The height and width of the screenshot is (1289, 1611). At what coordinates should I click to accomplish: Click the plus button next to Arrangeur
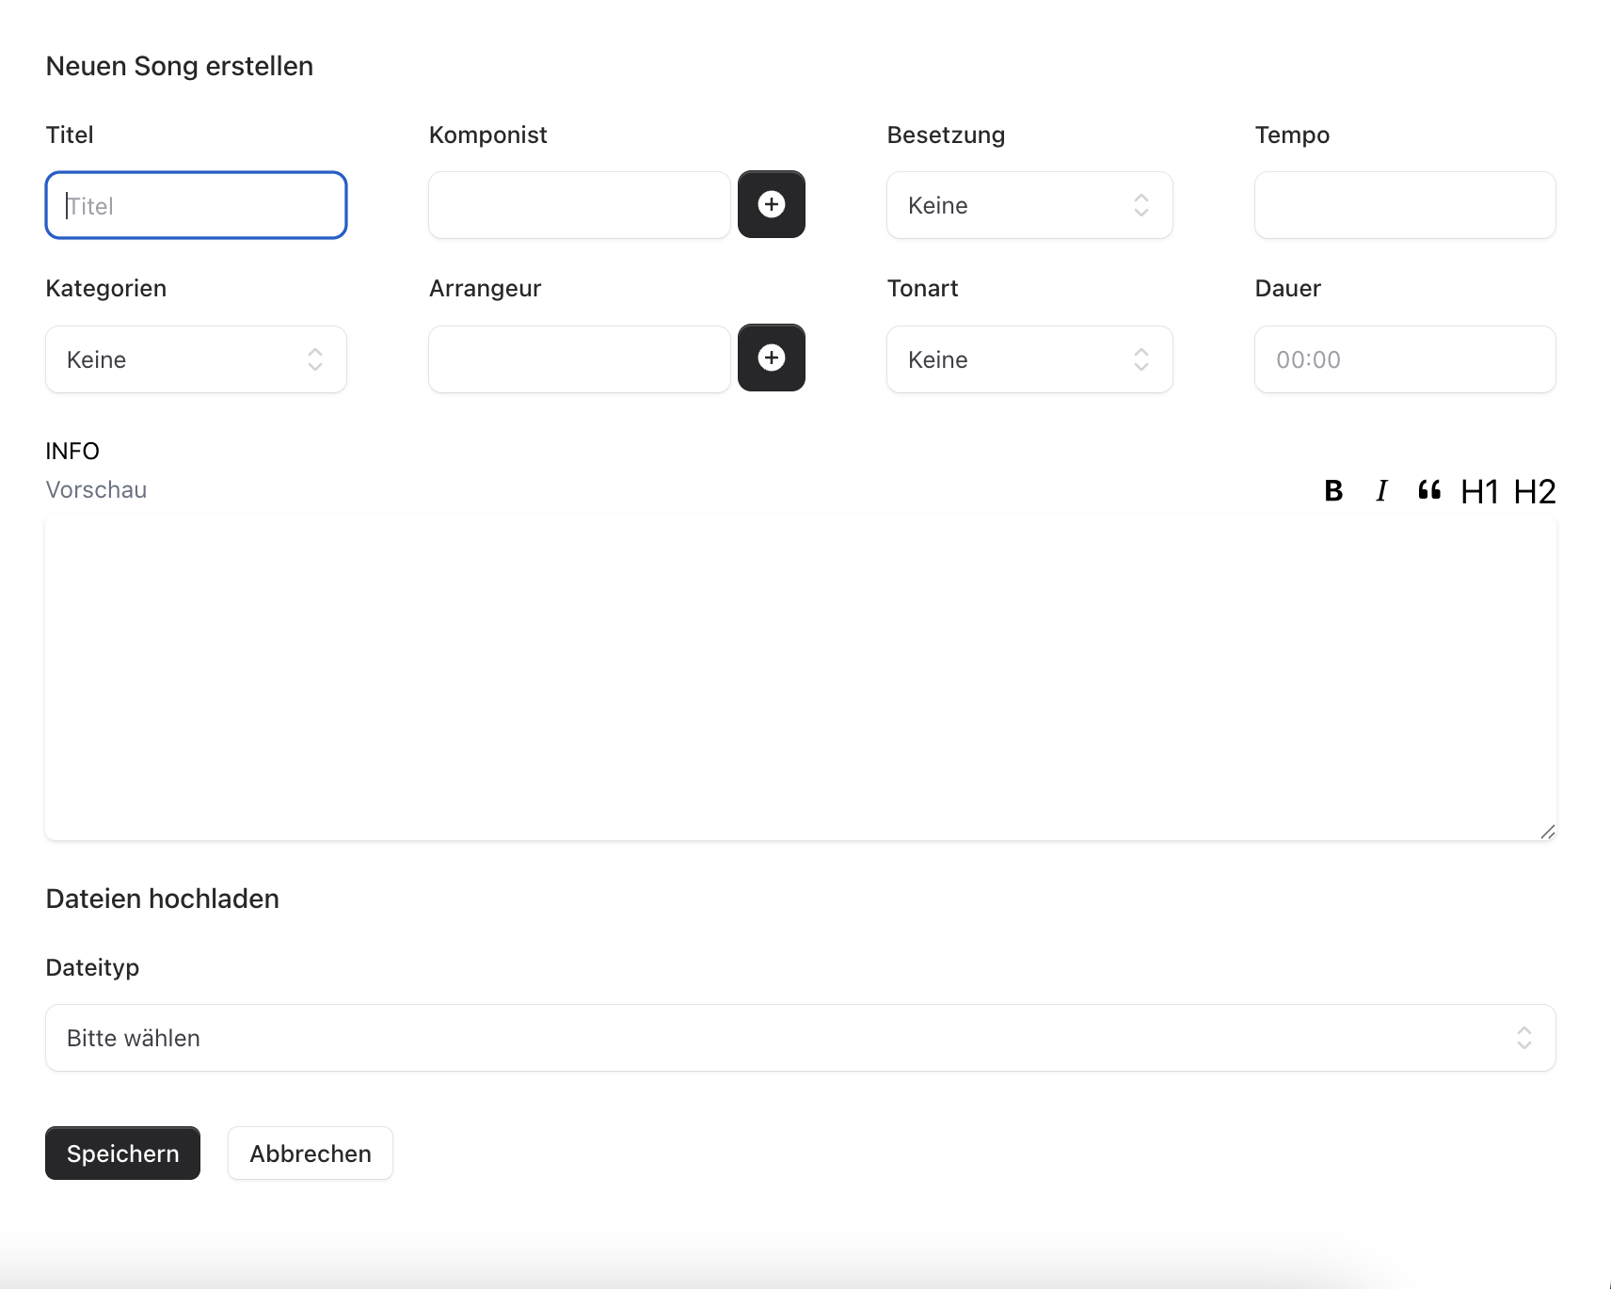tap(771, 358)
